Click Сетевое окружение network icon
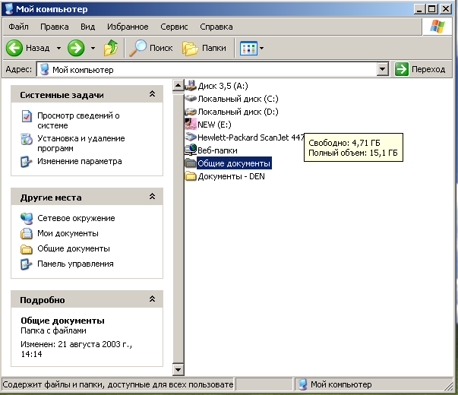 (x=27, y=218)
